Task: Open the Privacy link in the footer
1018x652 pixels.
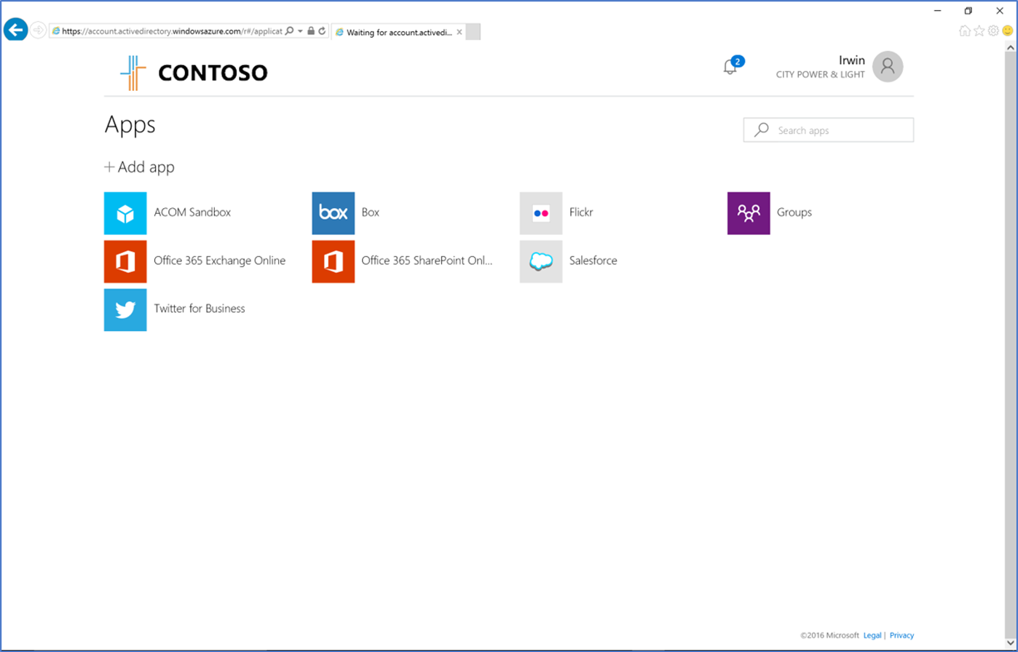Action: pos(901,635)
